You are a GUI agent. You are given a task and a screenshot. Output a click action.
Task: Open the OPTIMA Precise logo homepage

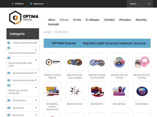click(x=24, y=18)
